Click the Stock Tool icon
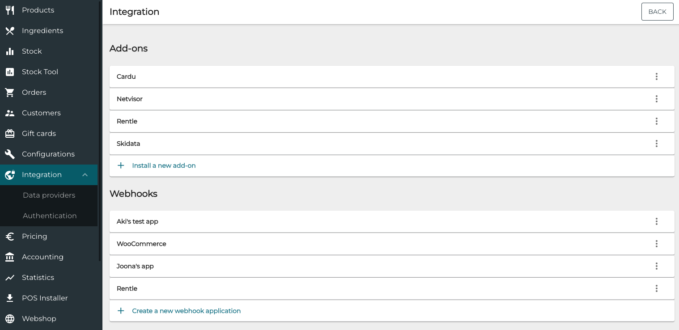 tap(10, 72)
